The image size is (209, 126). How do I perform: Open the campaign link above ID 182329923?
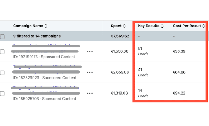(47, 70)
